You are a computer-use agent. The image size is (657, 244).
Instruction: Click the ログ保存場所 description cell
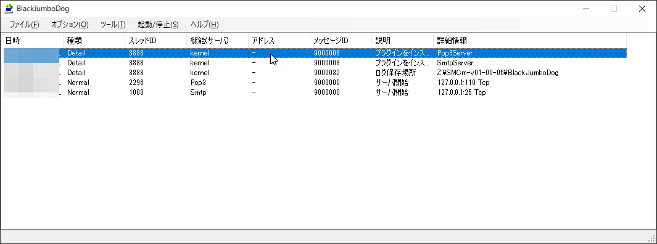(x=395, y=73)
